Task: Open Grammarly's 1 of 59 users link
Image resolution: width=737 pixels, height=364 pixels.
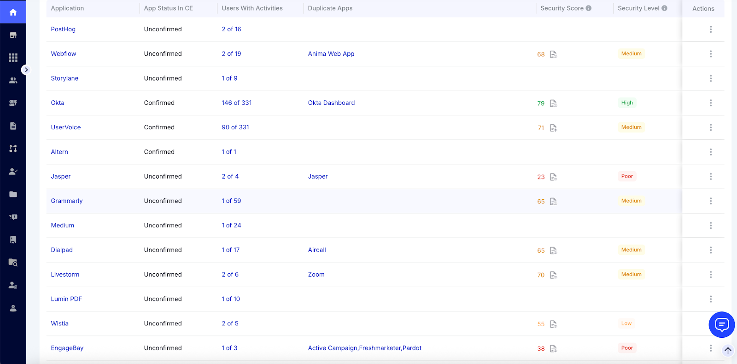Action: (x=231, y=201)
